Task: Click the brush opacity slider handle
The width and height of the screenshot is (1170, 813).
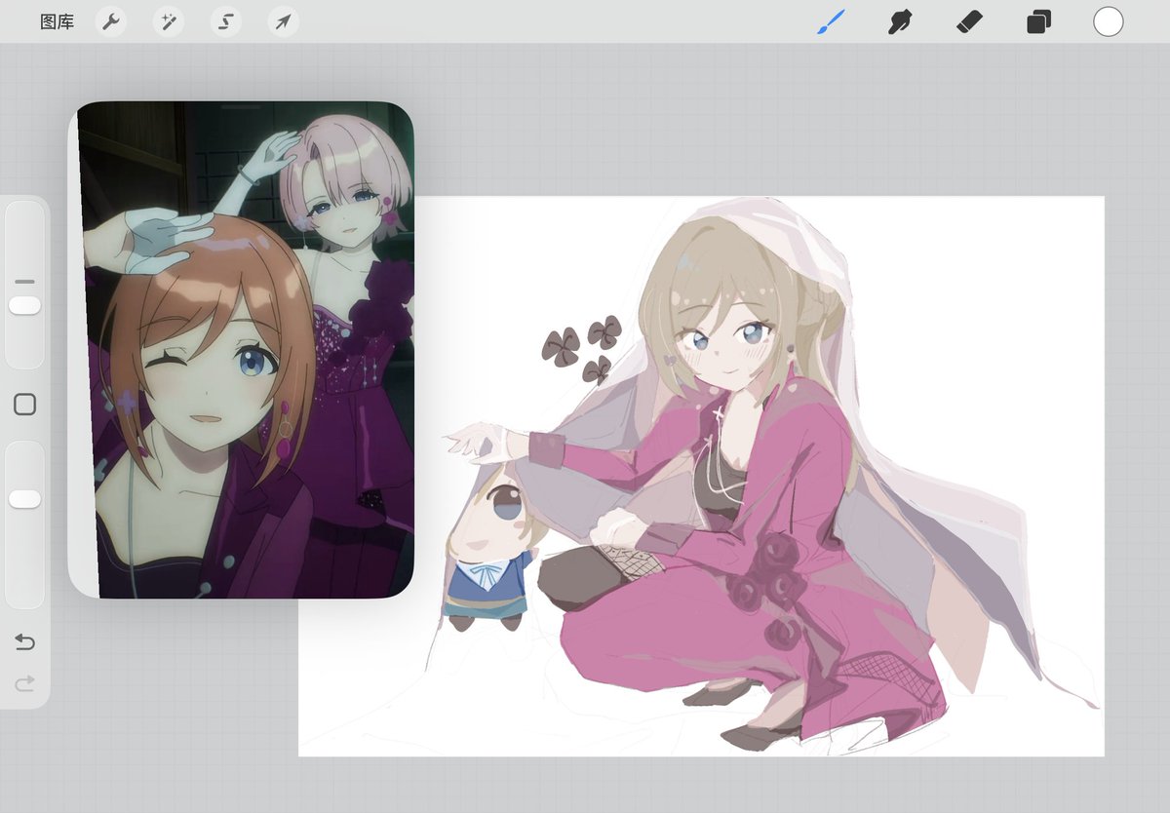Action: (x=24, y=499)
